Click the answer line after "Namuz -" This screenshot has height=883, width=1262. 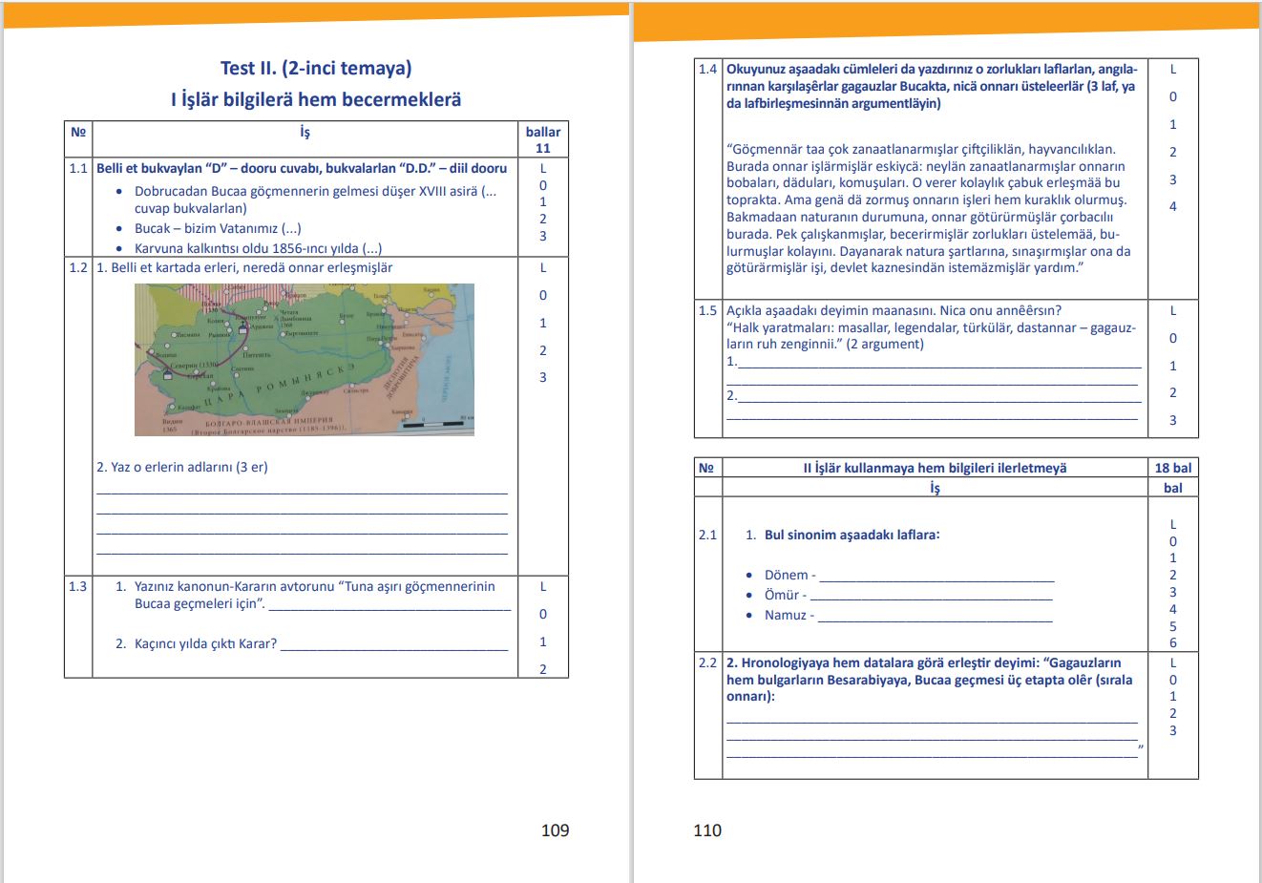click(935, 618)
